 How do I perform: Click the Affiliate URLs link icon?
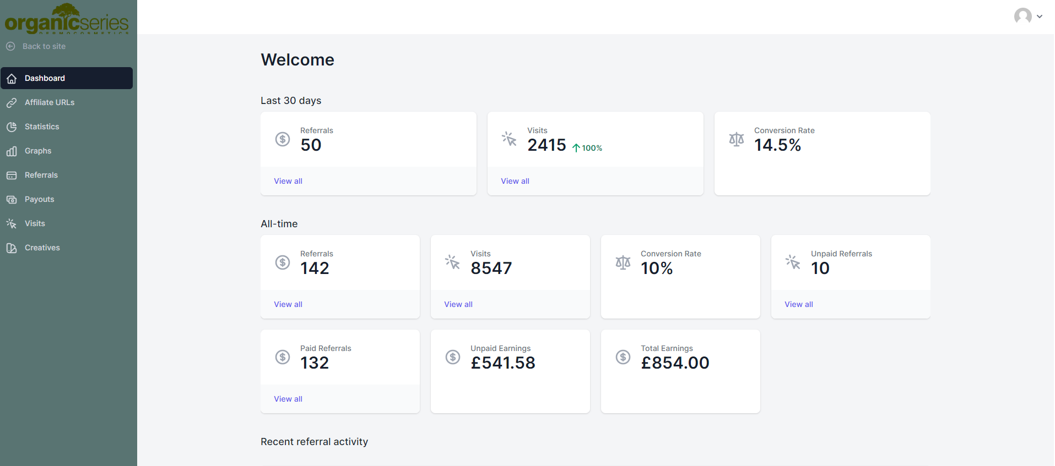[x=12, y=103]
